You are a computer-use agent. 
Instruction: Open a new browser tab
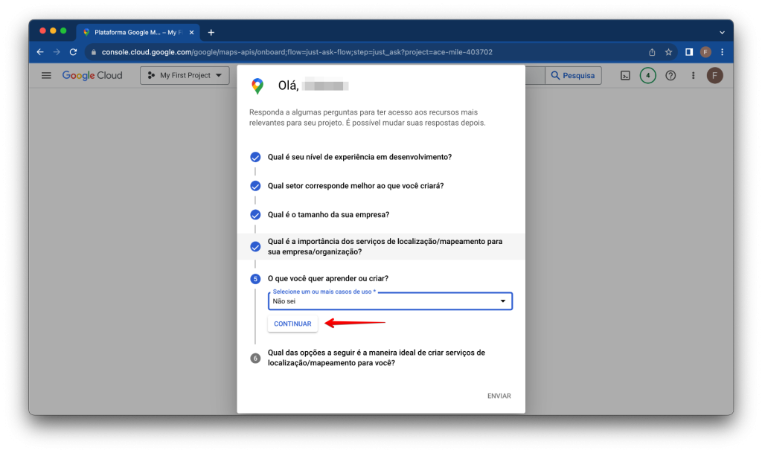[x=211, y=33]
